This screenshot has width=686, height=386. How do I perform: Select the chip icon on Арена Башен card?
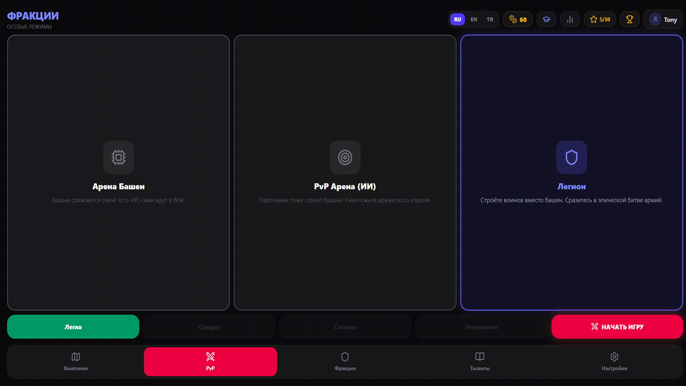point(118,157)
